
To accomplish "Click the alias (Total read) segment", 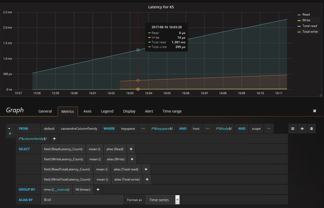I will 126,169.
